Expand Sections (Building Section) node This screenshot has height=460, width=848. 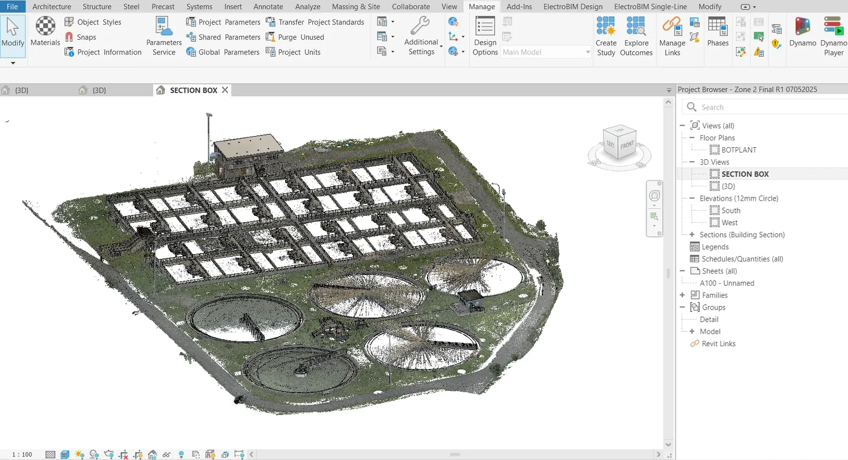click(692, 234)
